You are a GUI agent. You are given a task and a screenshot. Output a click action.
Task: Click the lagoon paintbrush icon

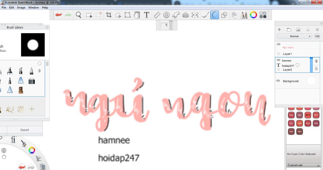24,143
